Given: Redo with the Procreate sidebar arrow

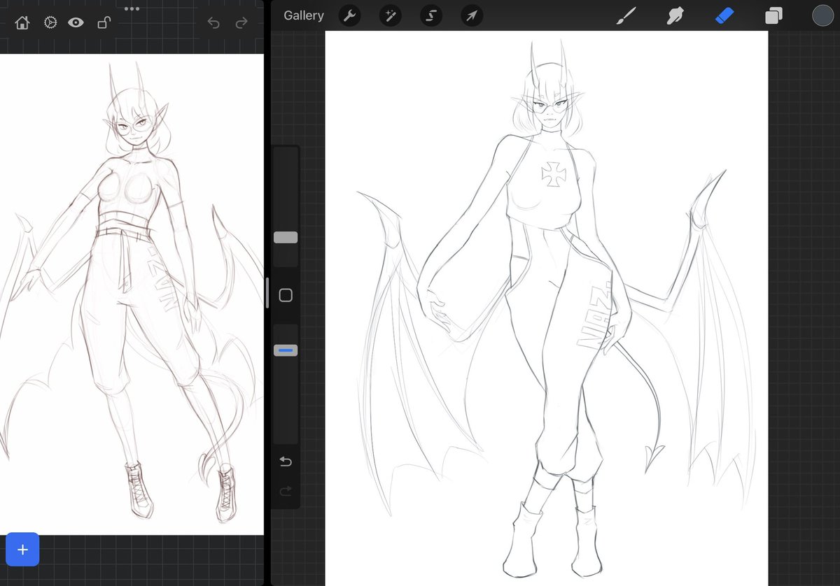Looking at the screenshot, I should click(x=286, y=491).
